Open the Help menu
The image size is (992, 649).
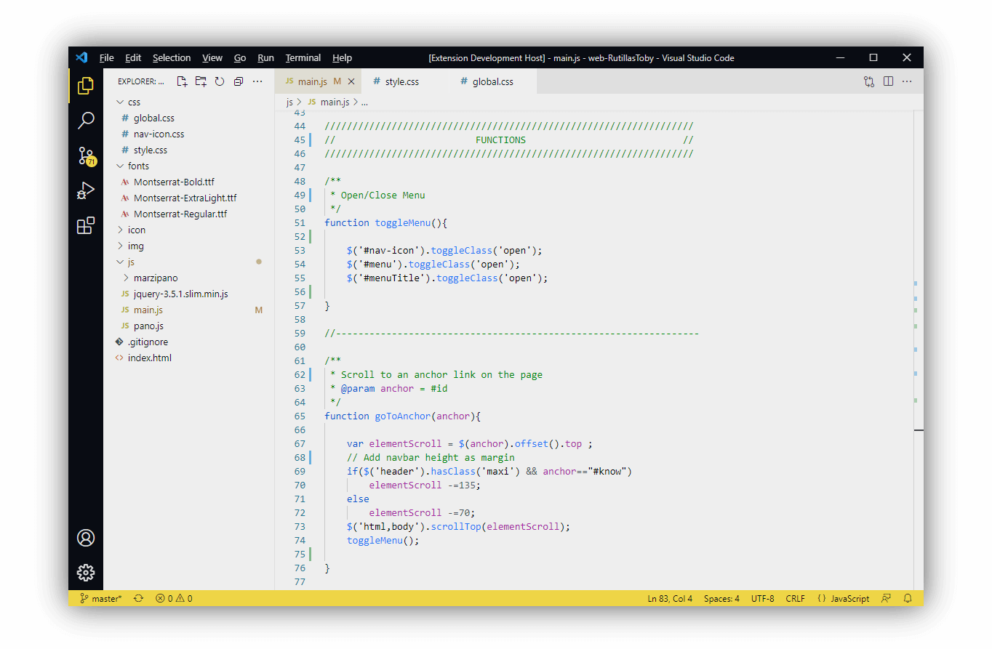point(343,58)
